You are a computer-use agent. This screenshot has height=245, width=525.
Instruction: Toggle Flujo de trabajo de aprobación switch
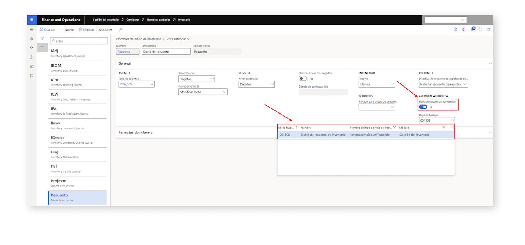[x=423, y=107]
